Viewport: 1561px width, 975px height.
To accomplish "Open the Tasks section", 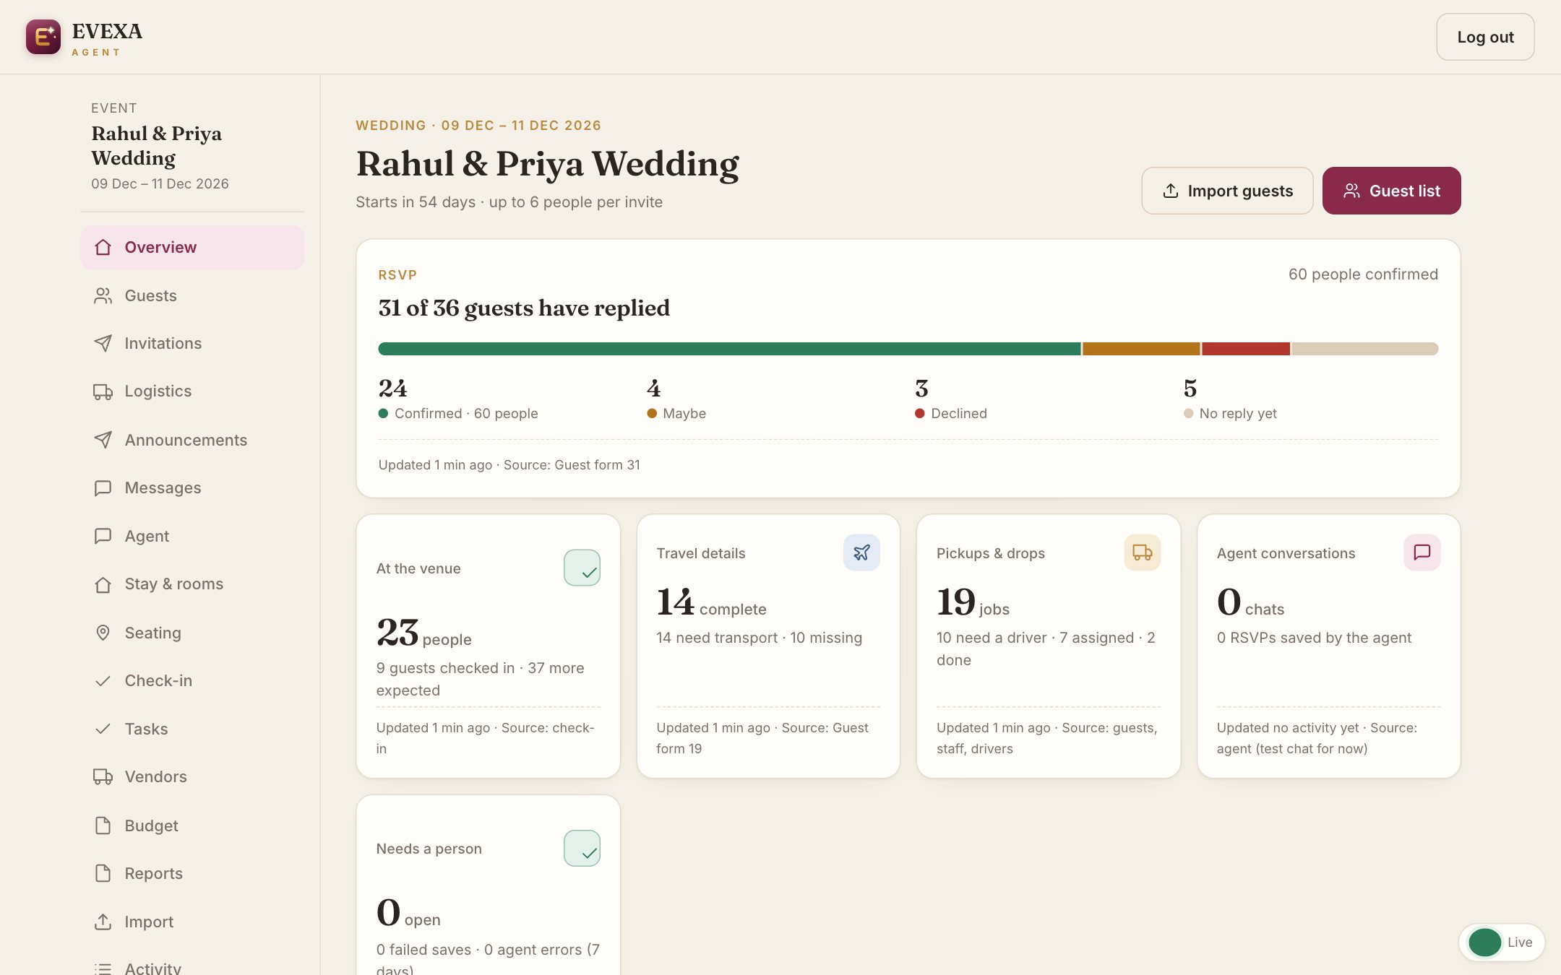I will click(192, 729).
